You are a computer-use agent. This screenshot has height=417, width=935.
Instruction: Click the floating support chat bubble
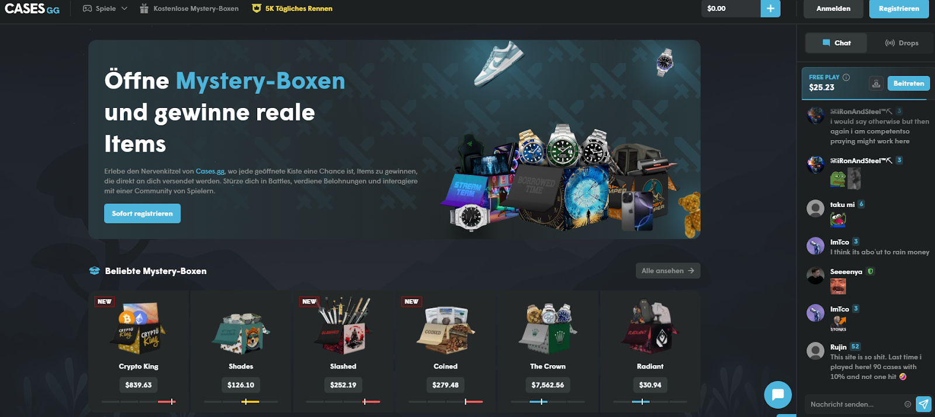778,395
